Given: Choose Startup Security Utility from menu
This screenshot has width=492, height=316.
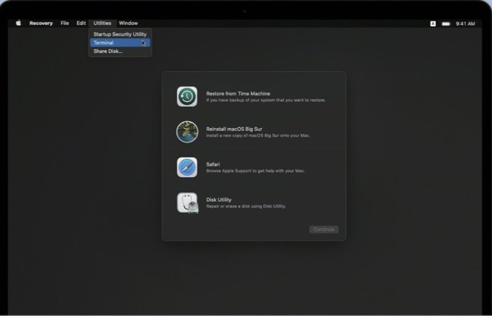Looking at the screenshot, I should point(120,34).
